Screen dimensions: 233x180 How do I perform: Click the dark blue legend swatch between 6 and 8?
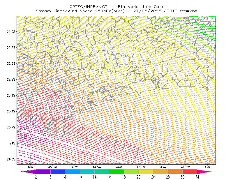[58, 172]
